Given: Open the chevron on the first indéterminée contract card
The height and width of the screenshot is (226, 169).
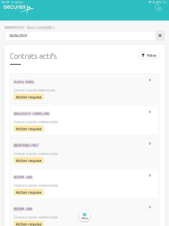Looking at the screenshot, I should coord(150,112).
